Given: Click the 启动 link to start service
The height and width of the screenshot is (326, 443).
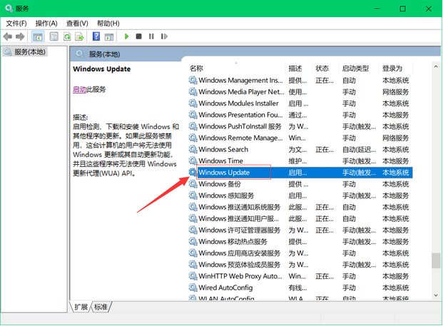Looking at the screenshot, I should coord(79,90).
